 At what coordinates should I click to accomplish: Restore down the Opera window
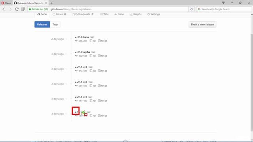[240, 3]
